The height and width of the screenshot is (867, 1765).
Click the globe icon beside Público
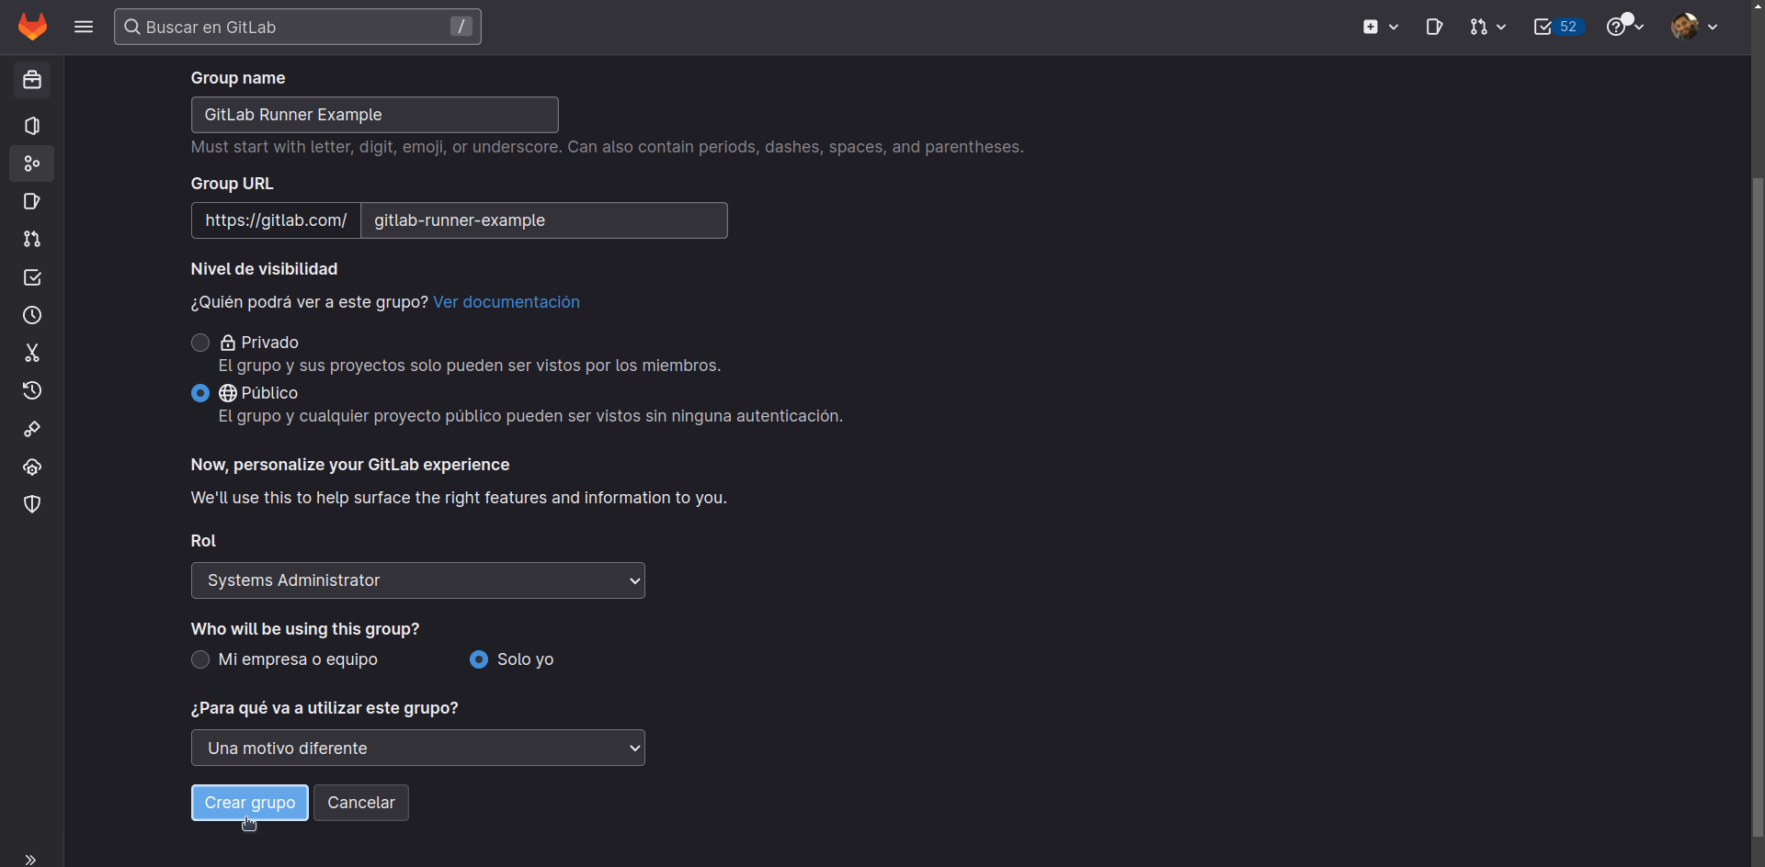click(x=228, y=393)
